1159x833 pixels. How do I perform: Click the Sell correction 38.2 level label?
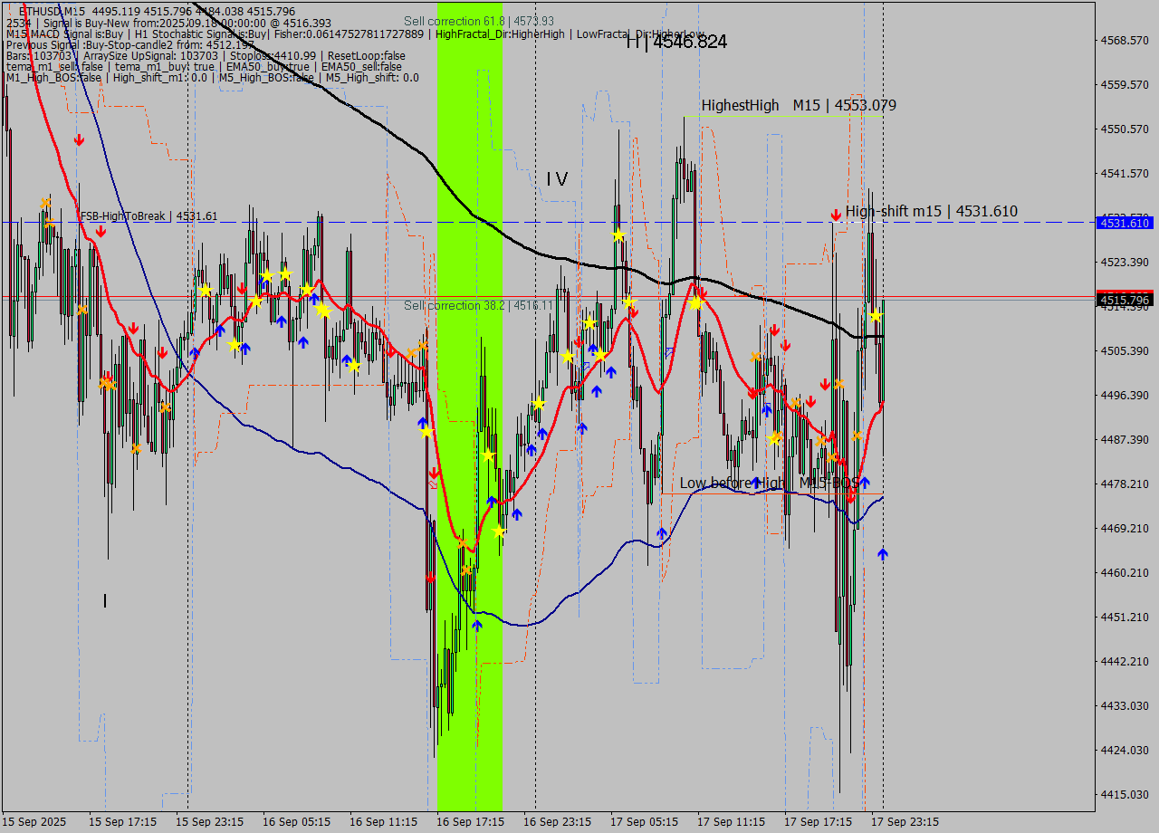point(477,306)
